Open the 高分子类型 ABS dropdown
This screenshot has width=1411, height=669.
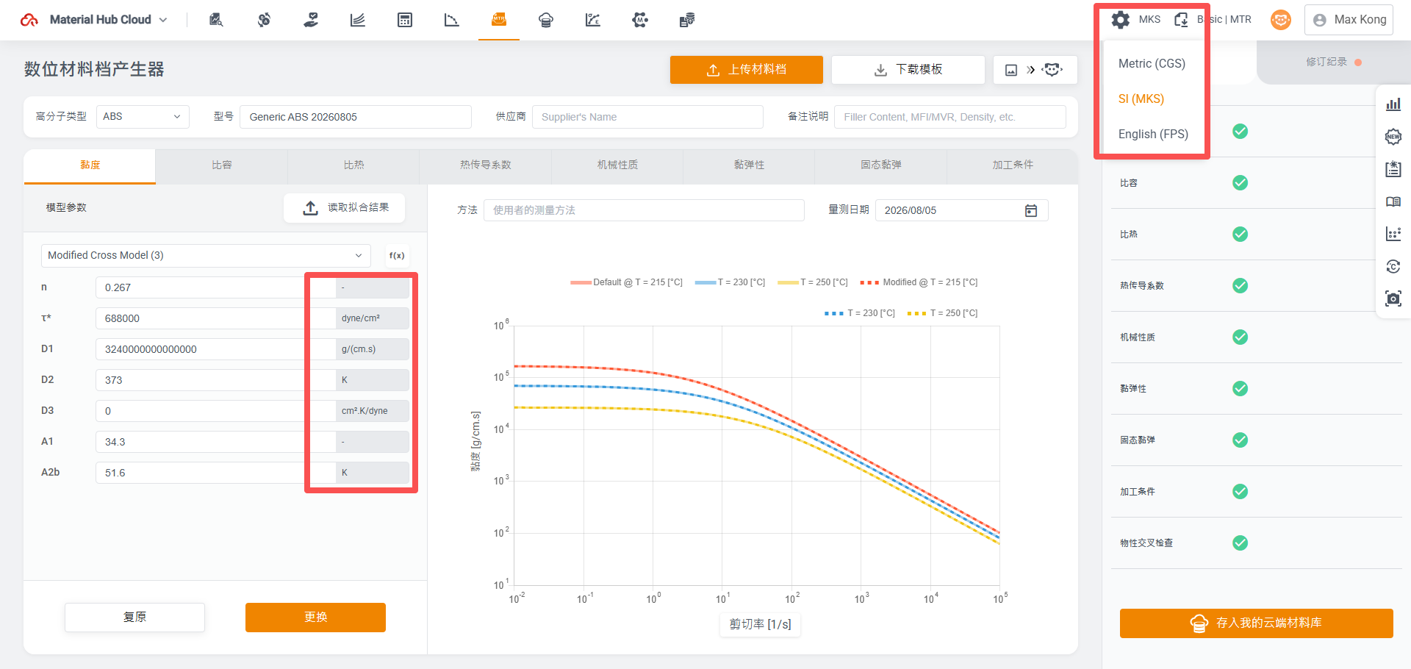[143, 117]
